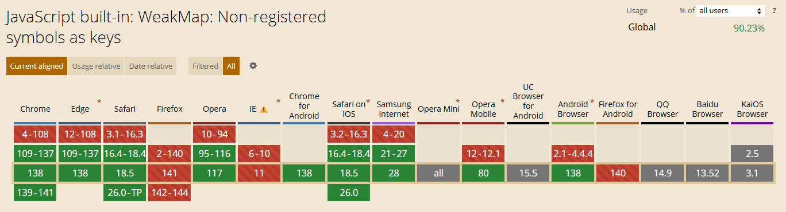Click the question mark help icon
Viewport: 786px width, 212px height.
click(774, 11)
